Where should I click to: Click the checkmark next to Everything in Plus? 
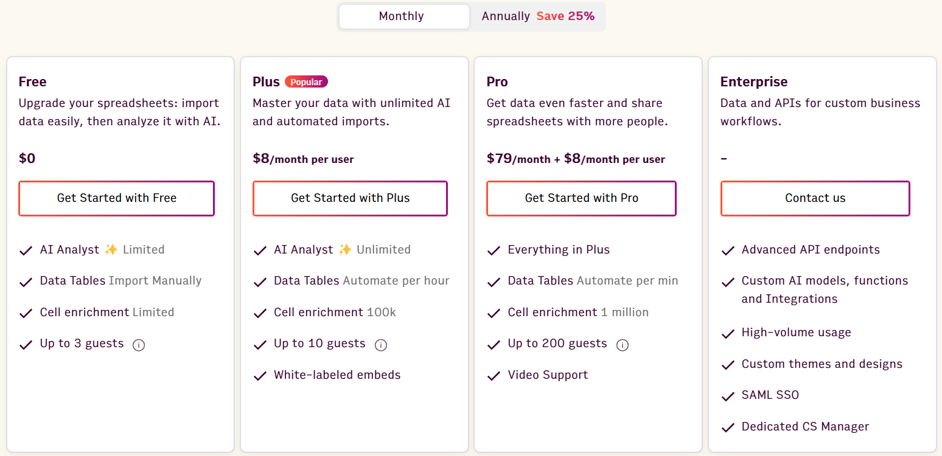coord(494,249)
